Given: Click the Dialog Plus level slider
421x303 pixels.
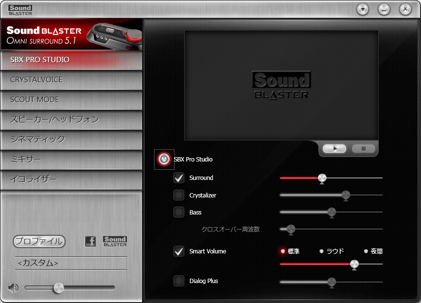Looking at the screenshot, I should pyautogui.click(x=331, y=282).
